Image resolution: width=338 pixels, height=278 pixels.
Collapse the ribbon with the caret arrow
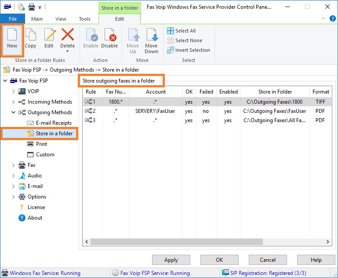[323, 18]
